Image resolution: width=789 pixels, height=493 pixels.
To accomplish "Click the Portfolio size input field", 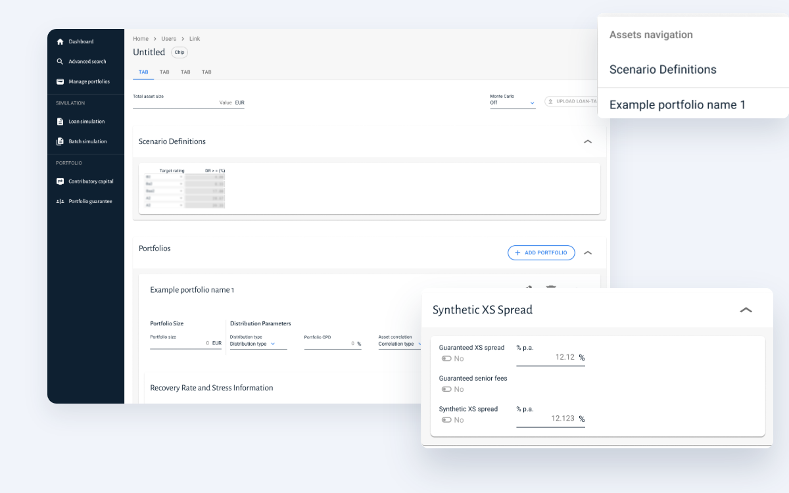I will (x=186, y=343).
